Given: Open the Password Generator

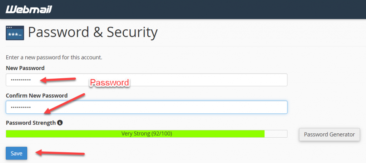Looking at the screenshot, I should pos(329,134).
